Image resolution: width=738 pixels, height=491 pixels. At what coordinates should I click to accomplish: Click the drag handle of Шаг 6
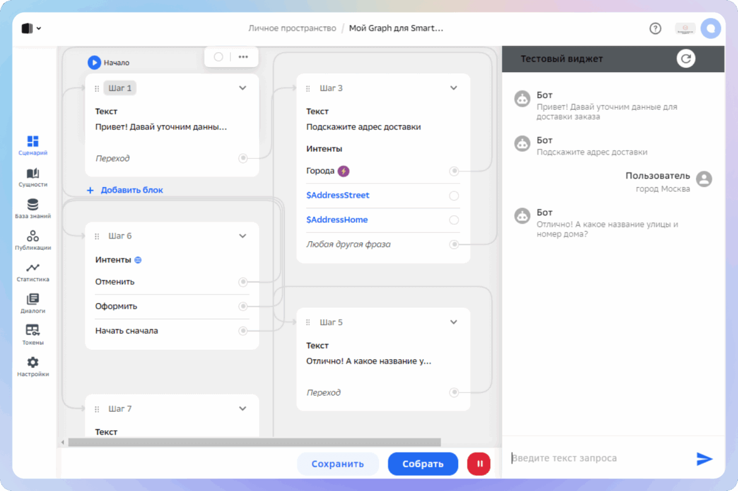[x=97, y=236]
